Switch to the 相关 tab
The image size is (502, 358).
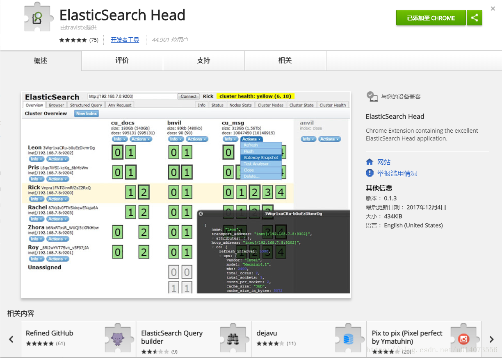click(x=285, y=61)
